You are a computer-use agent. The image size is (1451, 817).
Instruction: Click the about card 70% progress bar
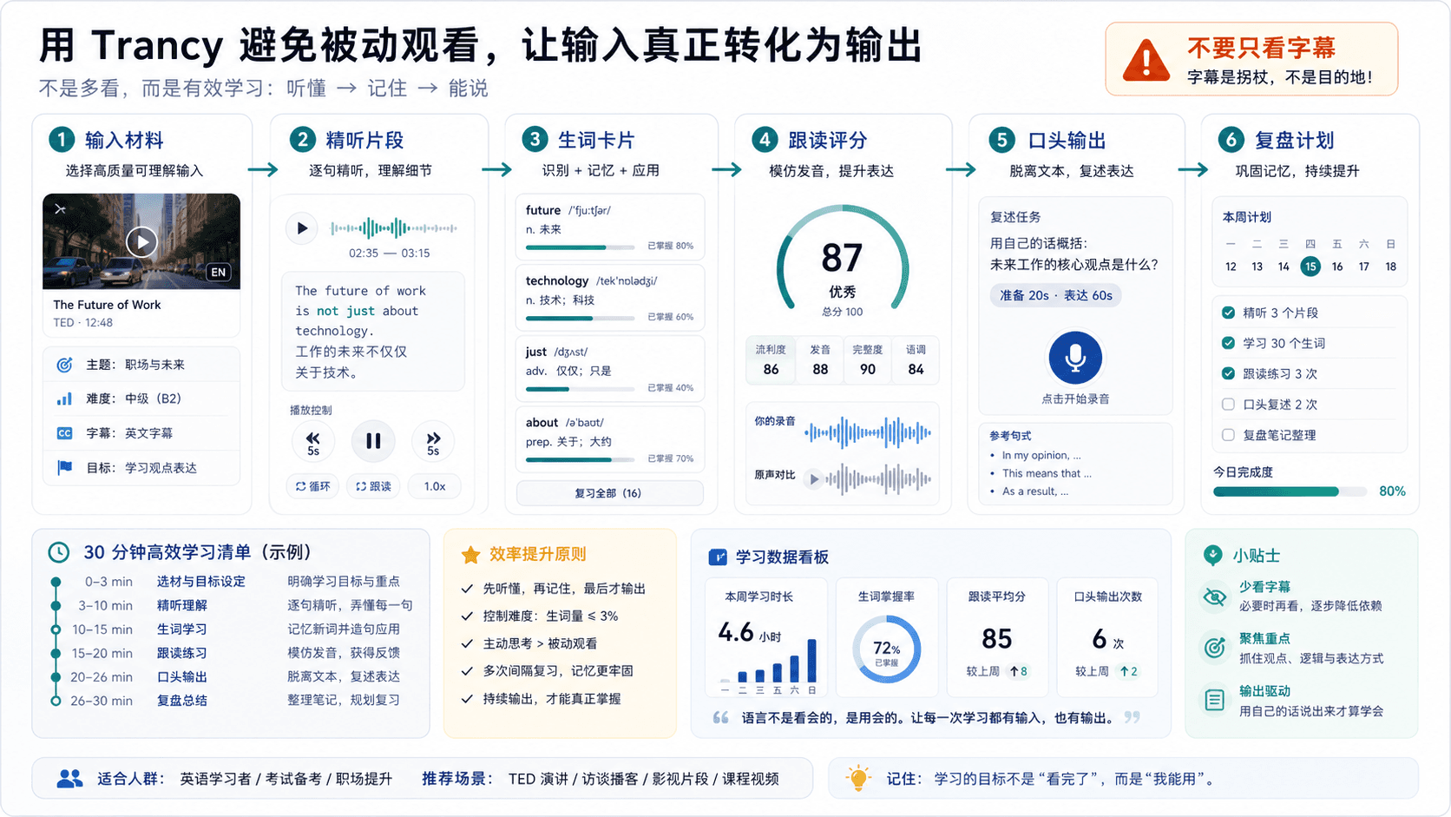coord(581,460)
